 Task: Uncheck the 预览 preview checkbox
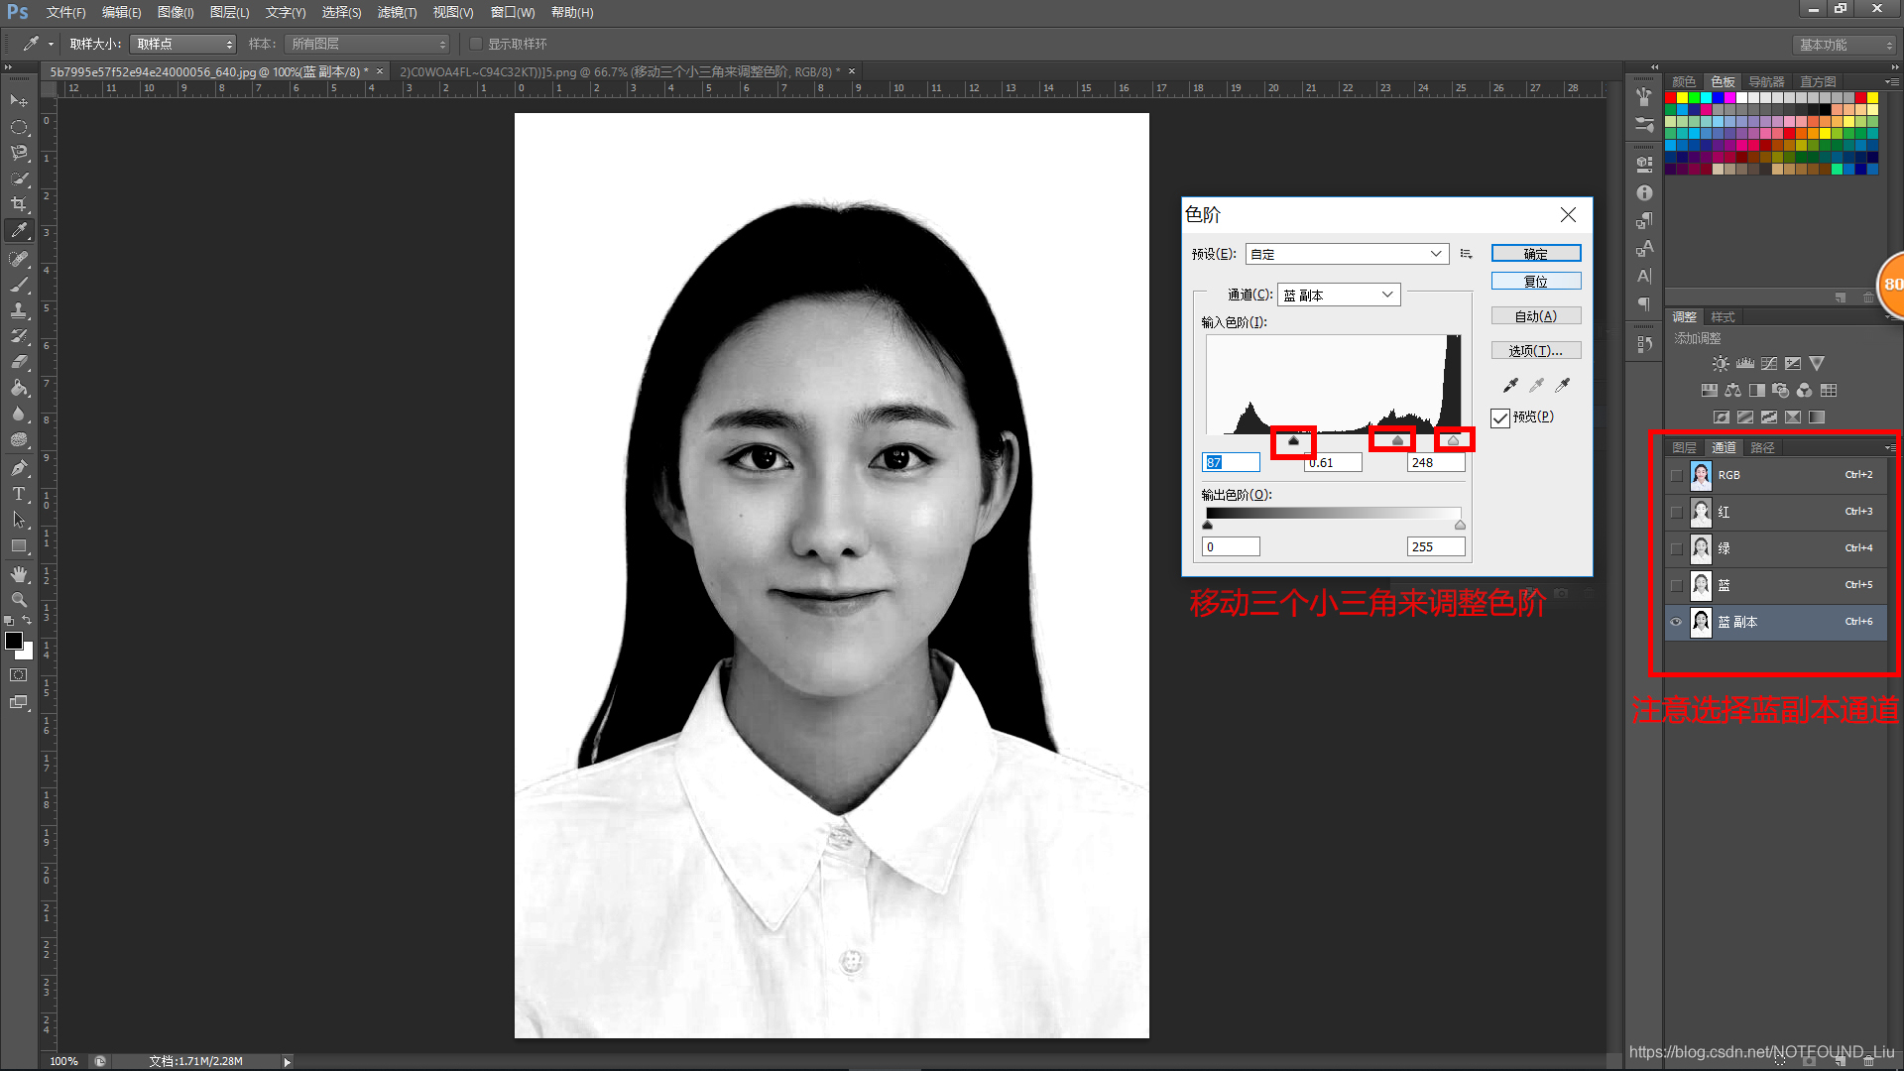[1500, 417]
